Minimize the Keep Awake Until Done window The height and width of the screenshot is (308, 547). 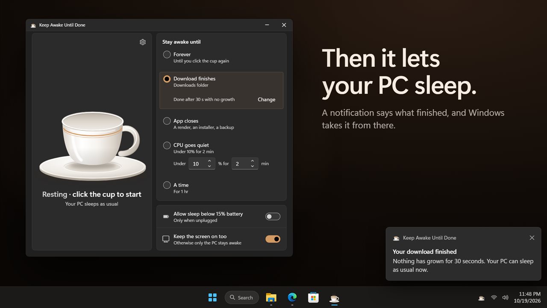pos(267,25)
